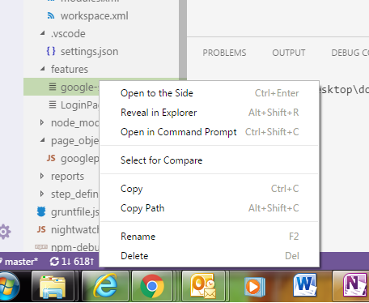Screen dimensions: 369x303
Task: Switch to the OUTPUT panel tab
Action: point(289,53)
